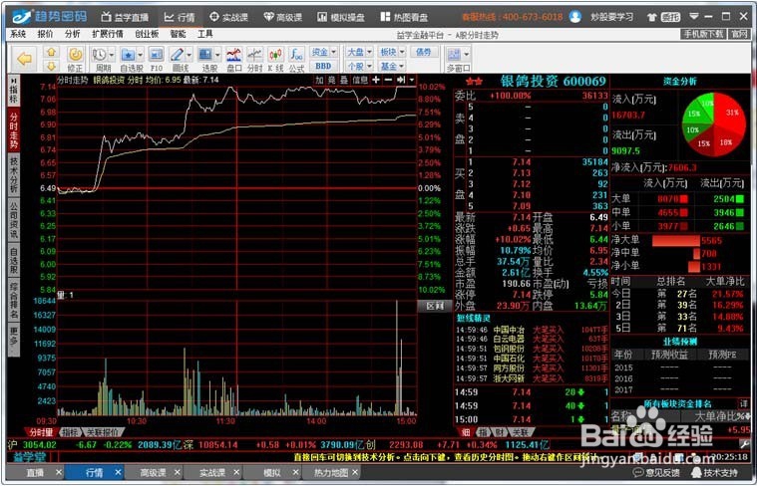This screenshot has height=486, width=757.
Task: Switch to 分时 chart icon
Action: [x=255, y=55]
